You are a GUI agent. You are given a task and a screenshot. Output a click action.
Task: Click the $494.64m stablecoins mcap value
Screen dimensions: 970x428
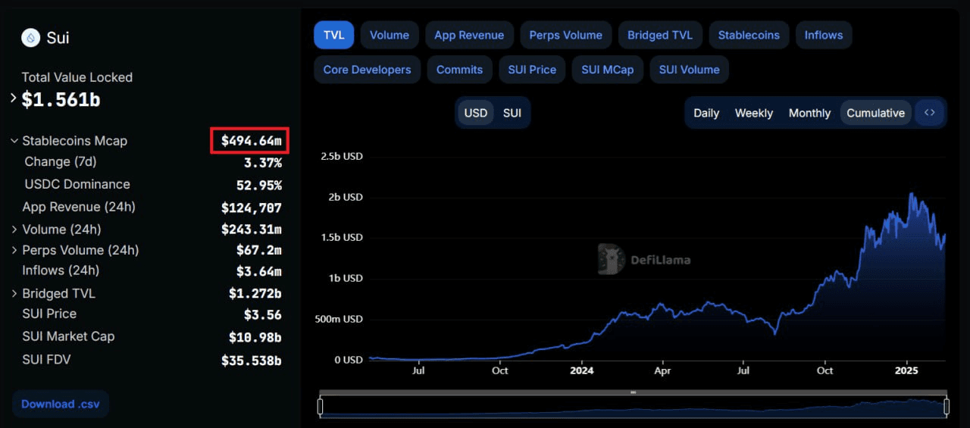click(x=252, y=141)
